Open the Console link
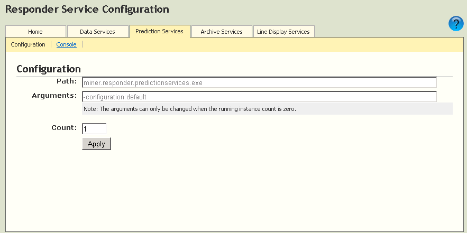Viewport: 467px width, 233px height. [66, 44]
